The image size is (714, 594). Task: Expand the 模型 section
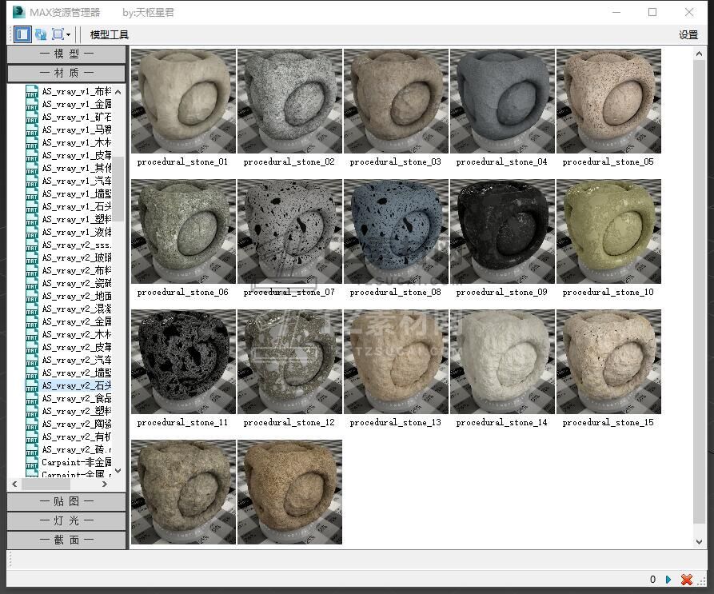coord(67,54)
